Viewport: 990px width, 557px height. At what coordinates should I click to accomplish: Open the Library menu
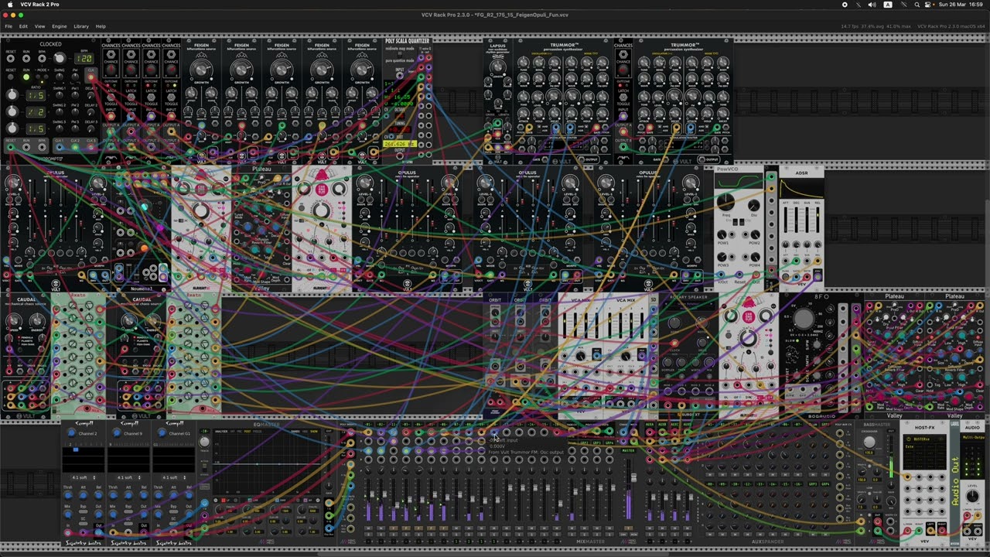81,26
